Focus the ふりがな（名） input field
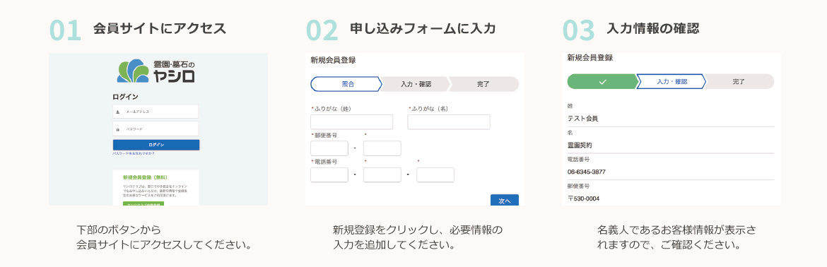827x267 pixels. pyautogui.click(x=449, y=122)
